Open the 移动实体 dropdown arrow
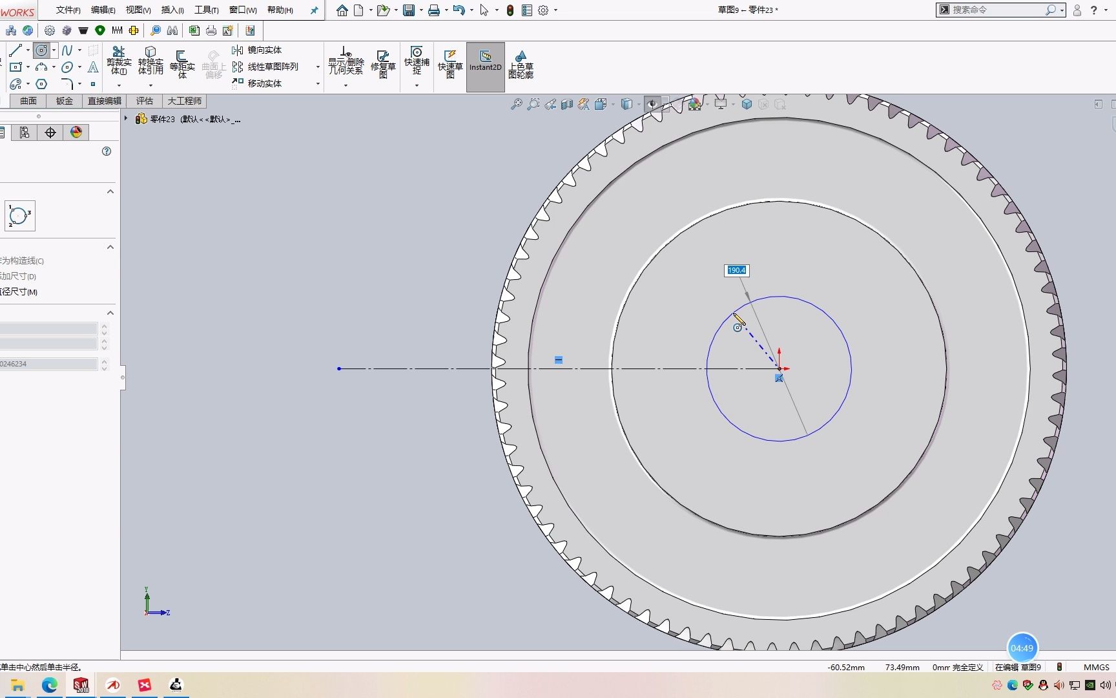This screenshot has width=1116, height=698. click(318, 83)
